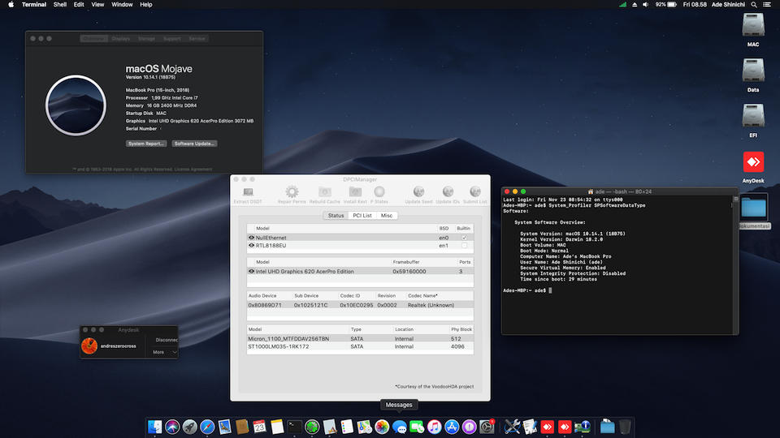Launch Siri from the dock
Viewport: 780px width, 438px height.
(x=172, y=427)
